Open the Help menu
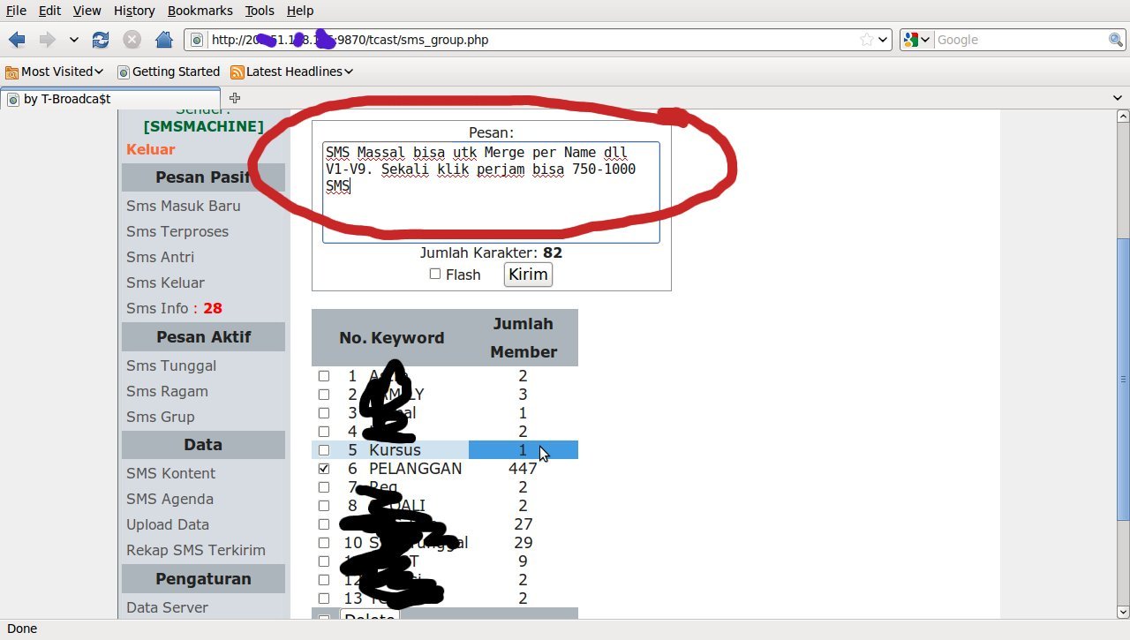Viewport: 1130px width, 640px height. (300, 11)
